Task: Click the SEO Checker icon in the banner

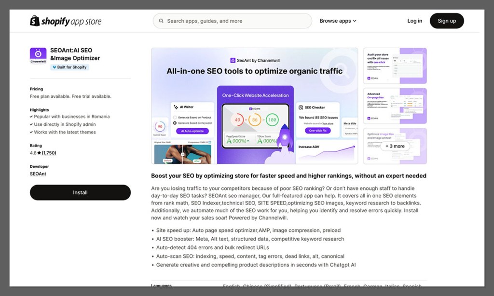Action: pyautogui.click(x=300, y=108)
